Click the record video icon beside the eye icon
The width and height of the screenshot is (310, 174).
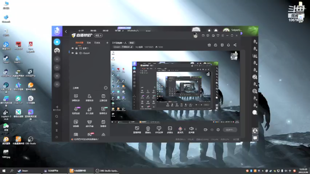pos(205,130)
